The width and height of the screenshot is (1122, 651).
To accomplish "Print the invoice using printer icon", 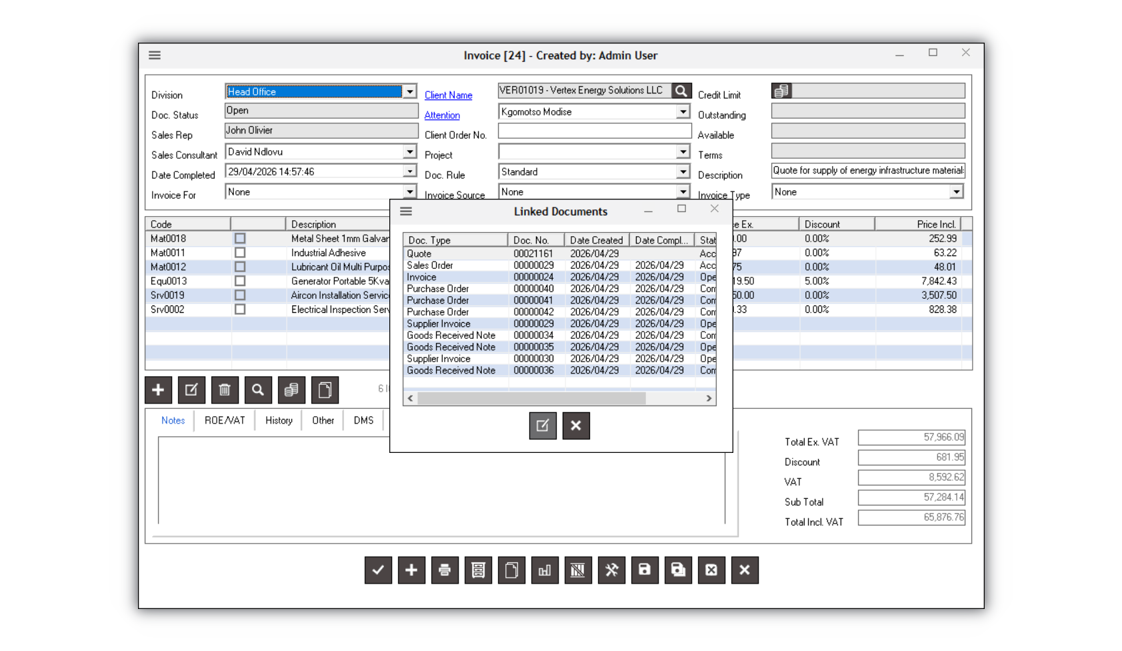I will pos(445,570).
